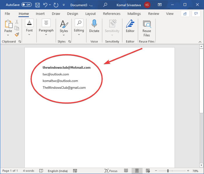Open the Search magnifier in title bar

105,5
